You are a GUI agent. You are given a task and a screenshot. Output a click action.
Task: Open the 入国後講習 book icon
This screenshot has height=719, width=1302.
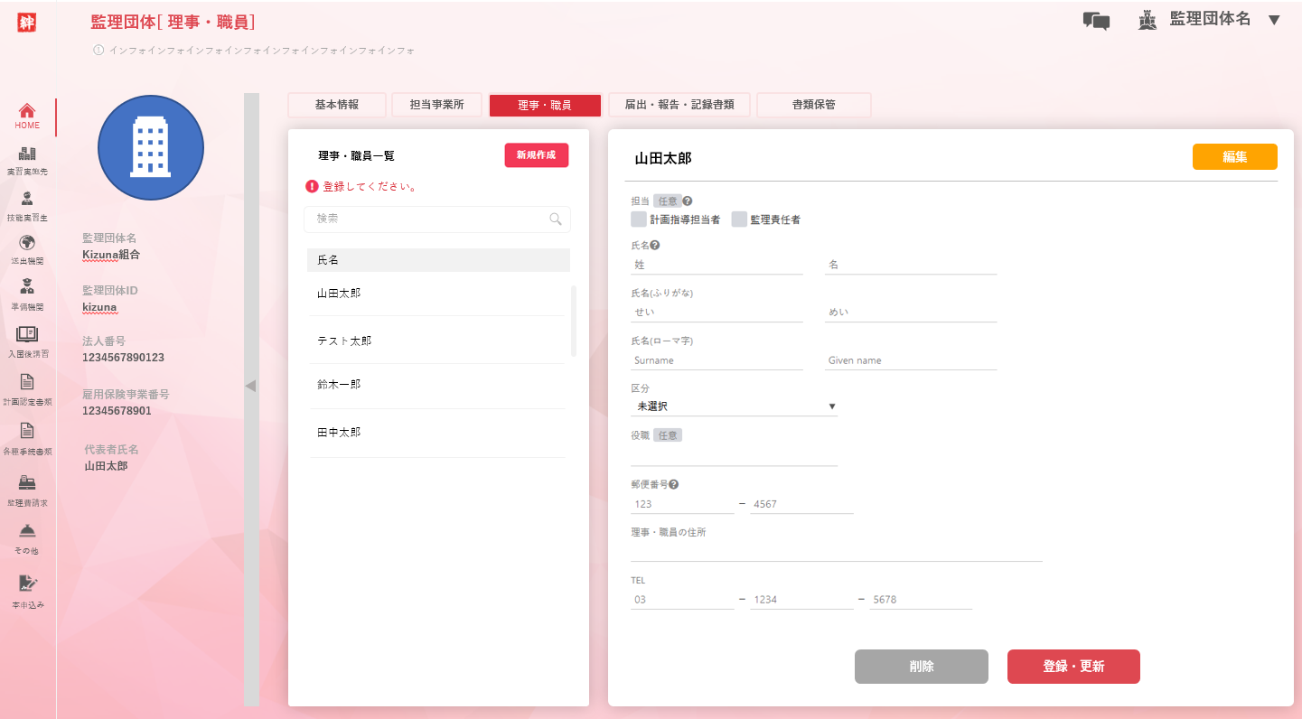coord(27,334)
